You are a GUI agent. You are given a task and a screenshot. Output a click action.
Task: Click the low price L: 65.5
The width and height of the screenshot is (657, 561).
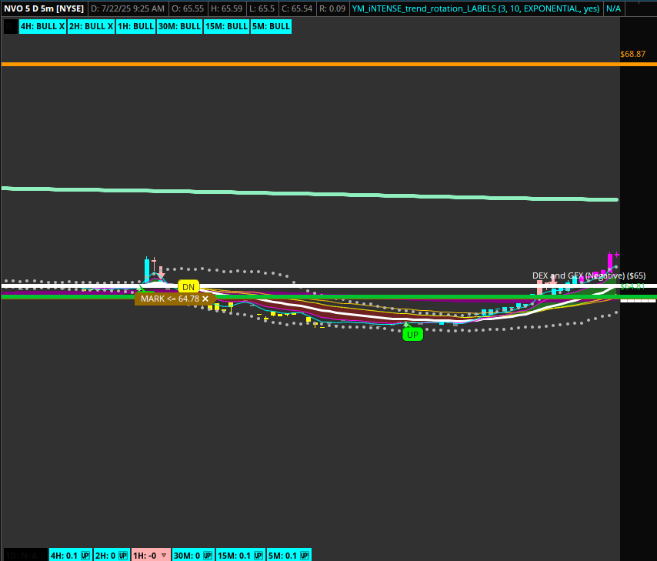coord(262,8)
